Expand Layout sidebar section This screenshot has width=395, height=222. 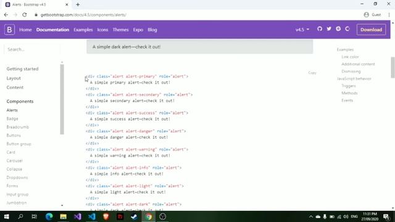coord(14,78)
